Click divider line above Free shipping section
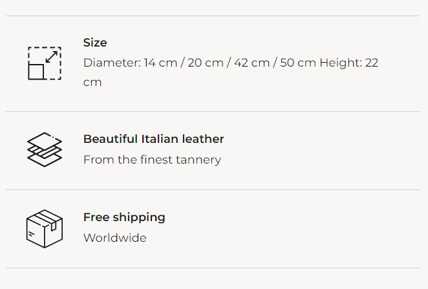Image resolution: width=428 pixels, height=289 pixels. pyautogui.click(x=213, y=189)
